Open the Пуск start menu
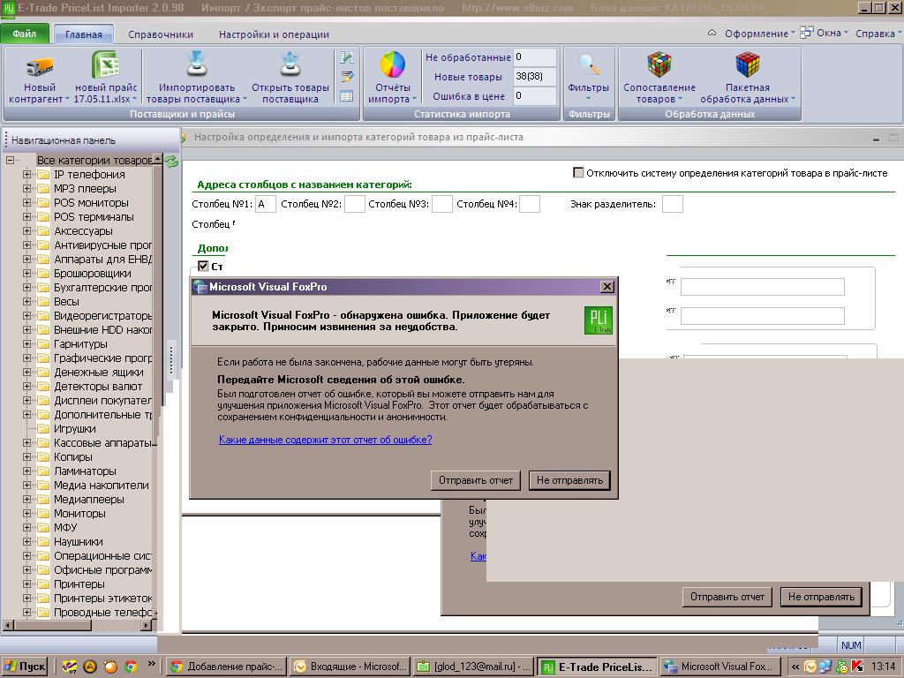Viewport: 904px width, 678px height. click(25, 667)
